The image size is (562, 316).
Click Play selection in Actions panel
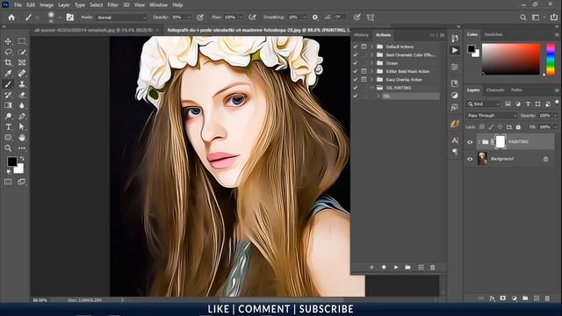pos(396,267)
